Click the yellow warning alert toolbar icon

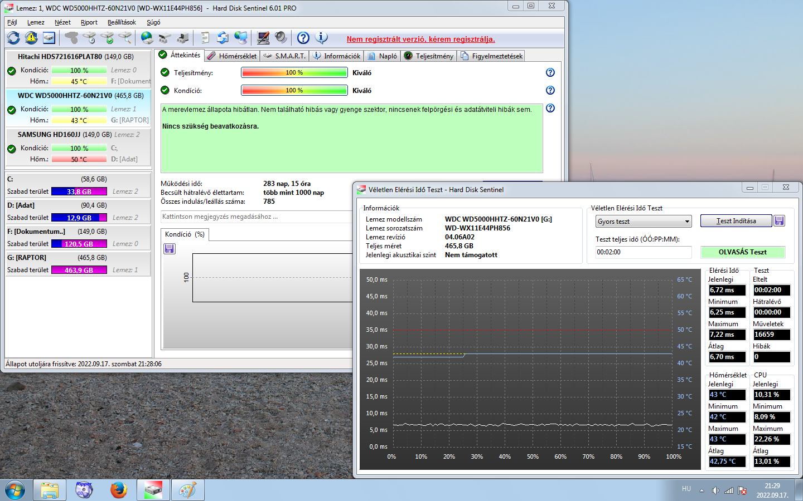(x=31, y=38)
